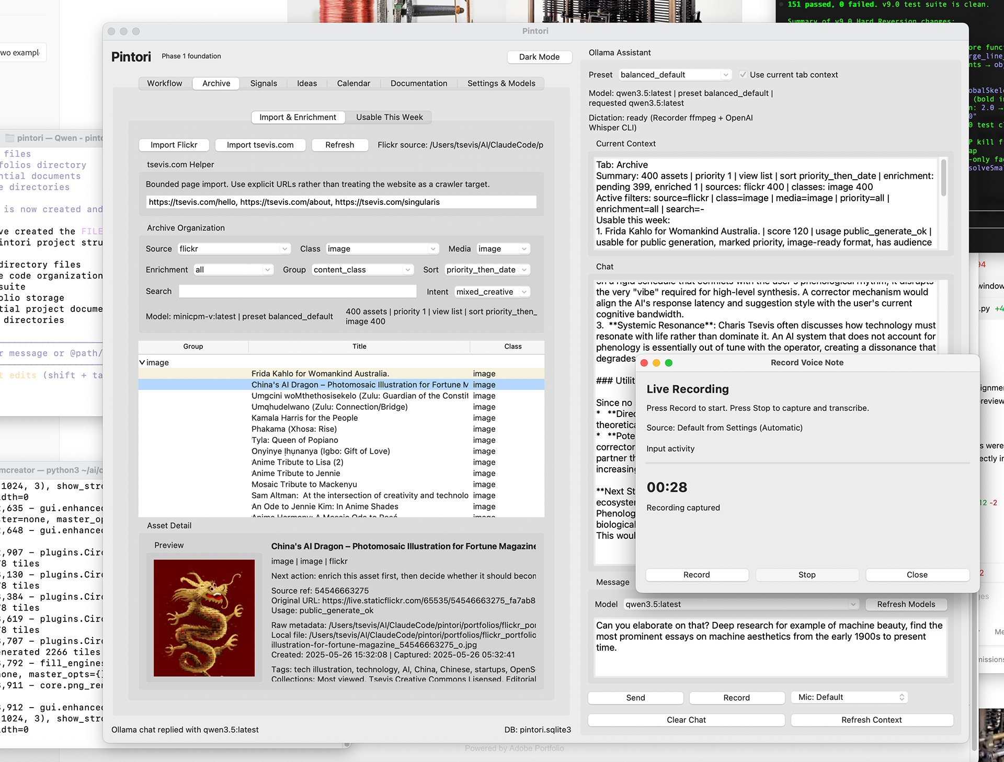The height and width of the screenshot is (762, 1004).
Task: Stop the live voice recording
Action: [806, 574]
